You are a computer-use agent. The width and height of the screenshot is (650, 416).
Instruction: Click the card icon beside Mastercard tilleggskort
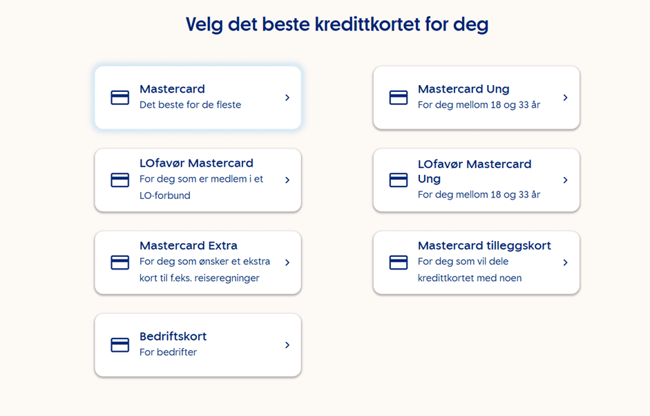[x=399, y=263]
